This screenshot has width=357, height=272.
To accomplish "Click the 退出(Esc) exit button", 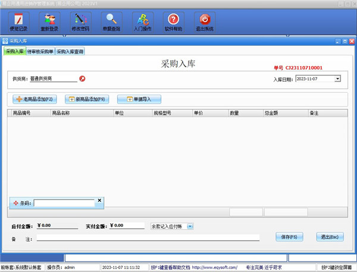I will pos(330,237).
